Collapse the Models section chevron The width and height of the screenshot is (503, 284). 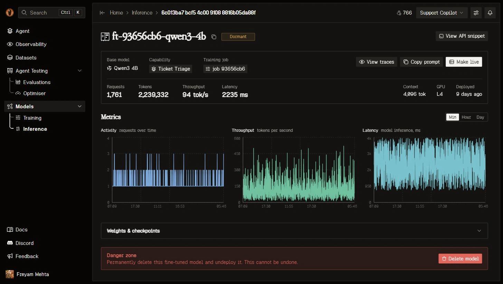tap(79, 107)
